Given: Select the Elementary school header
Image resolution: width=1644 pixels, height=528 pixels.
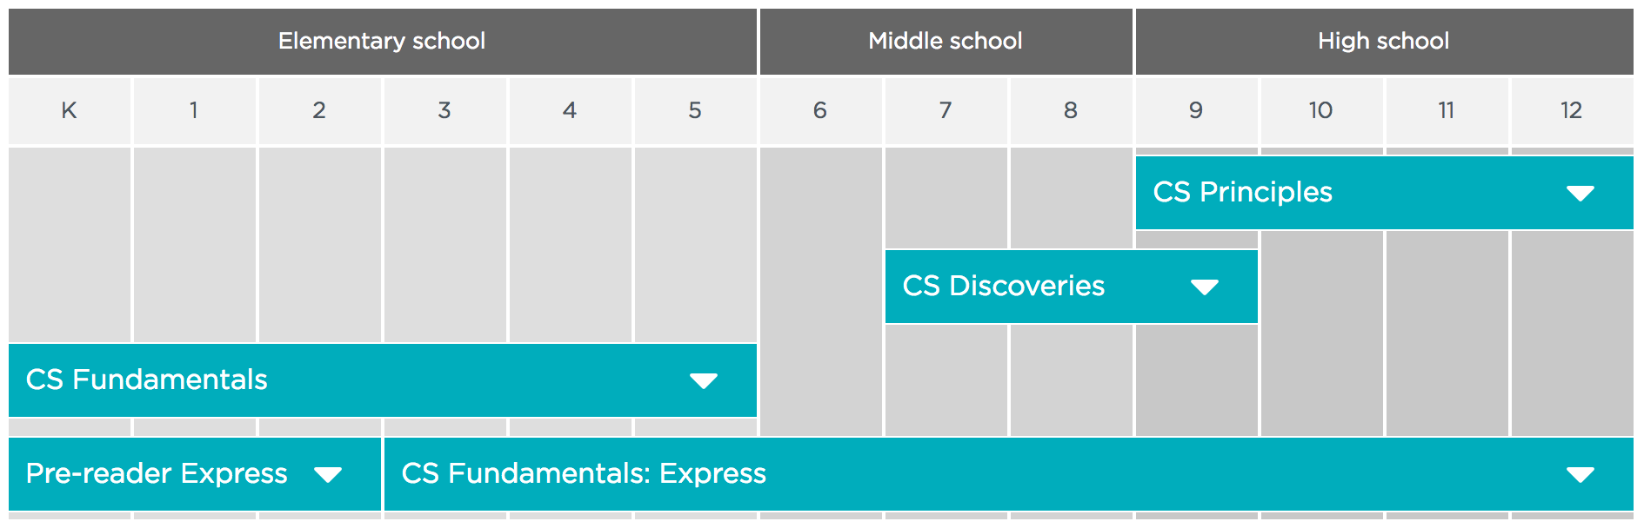Looking at the screenshot, I should click(383, 41).
